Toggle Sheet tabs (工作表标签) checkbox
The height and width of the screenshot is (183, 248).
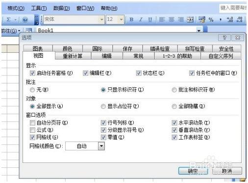point(174,137)
